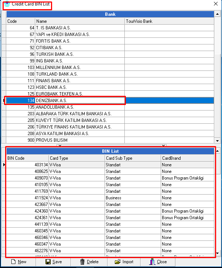This screenshot has width=222, height=268.
Task: Click the CardBrand column header
Action: coord(188,158)
